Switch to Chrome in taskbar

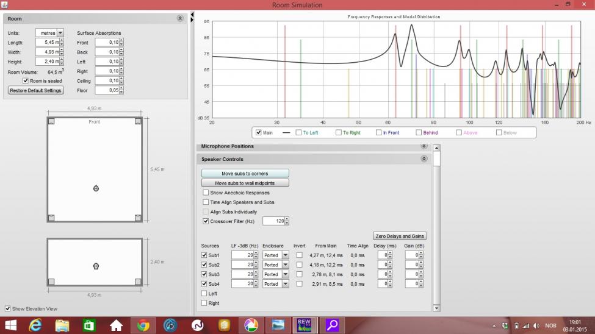coord(143,325)
